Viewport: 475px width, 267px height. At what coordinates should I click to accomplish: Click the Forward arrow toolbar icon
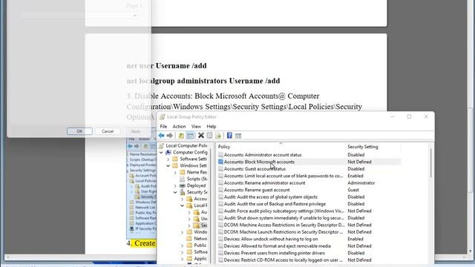click(x=170, y=136)
